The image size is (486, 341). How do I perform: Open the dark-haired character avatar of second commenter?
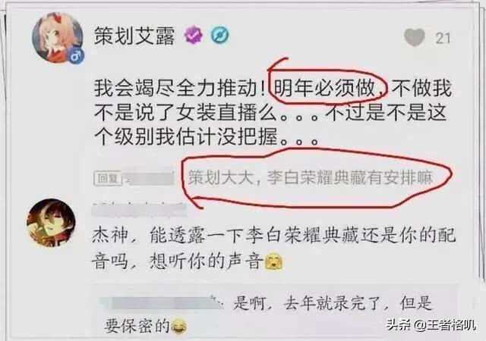[x=51, y=222]
